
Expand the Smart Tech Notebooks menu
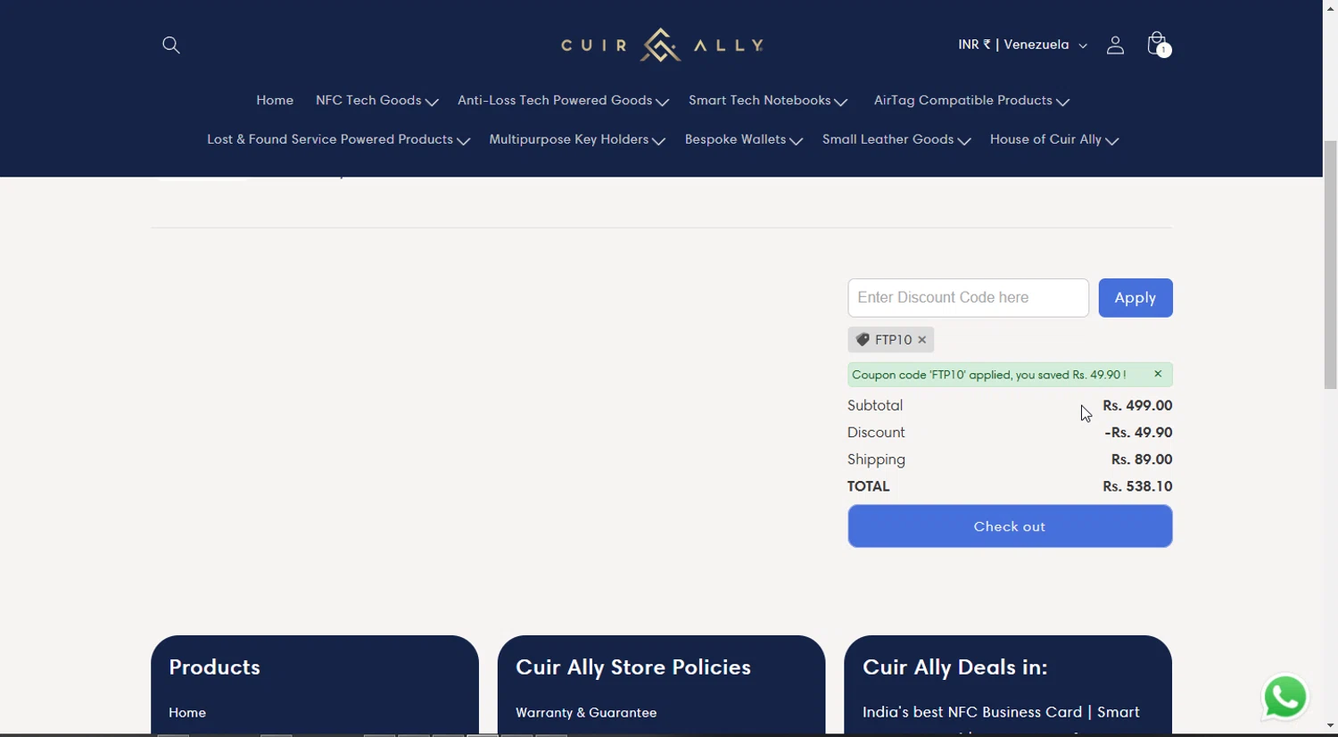click(x=768, y=101)
